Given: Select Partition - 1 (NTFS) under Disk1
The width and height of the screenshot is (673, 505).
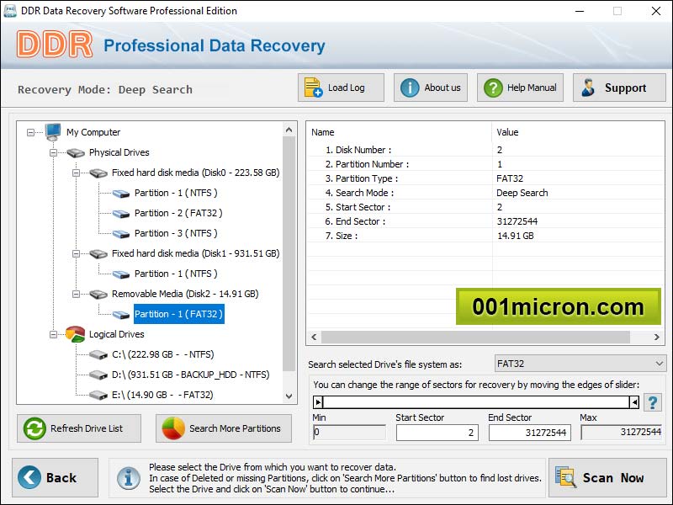Looking at the screenshot, I should pos(176,274).
